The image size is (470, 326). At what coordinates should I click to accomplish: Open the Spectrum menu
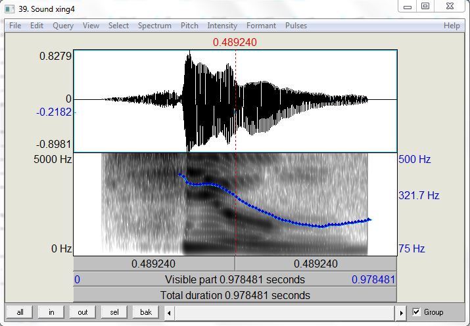(154, 26)
